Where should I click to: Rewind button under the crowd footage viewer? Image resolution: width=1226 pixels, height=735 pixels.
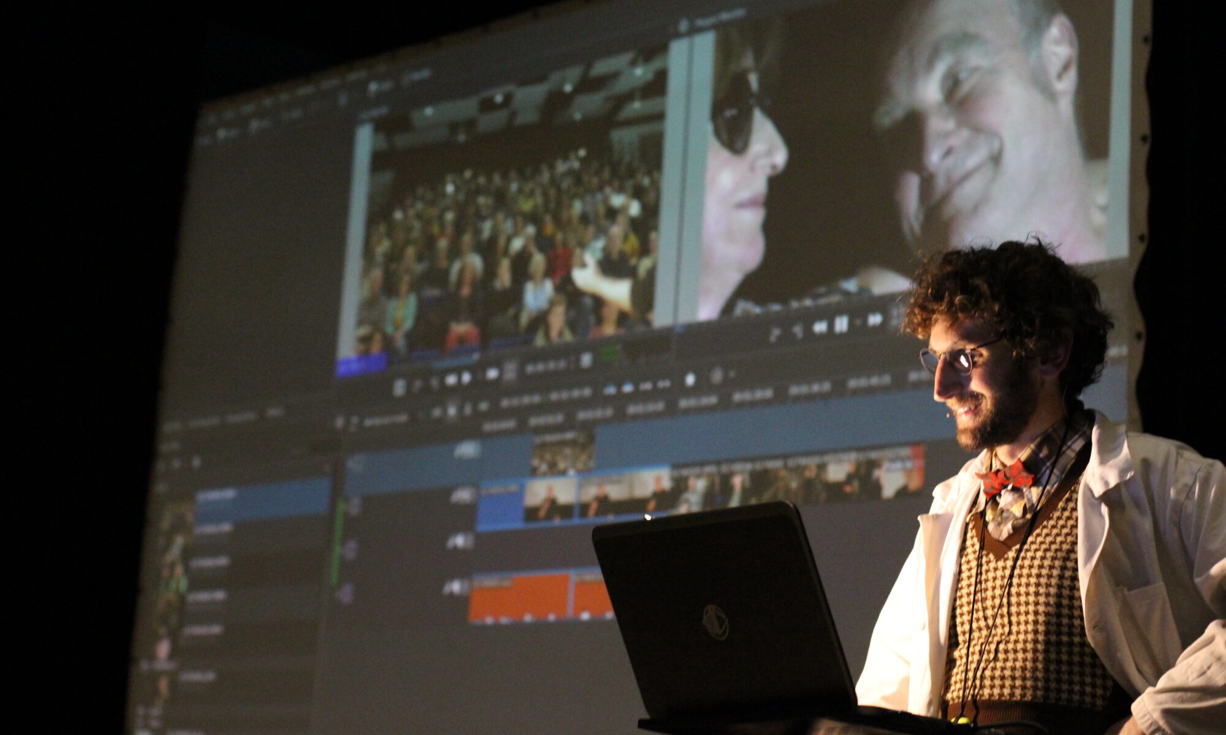coord(452,380)
